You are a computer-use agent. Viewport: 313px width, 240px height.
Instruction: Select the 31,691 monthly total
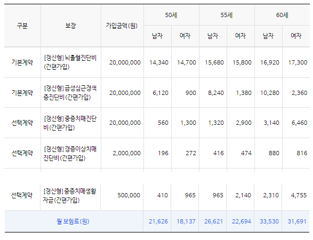pos(297,221)
